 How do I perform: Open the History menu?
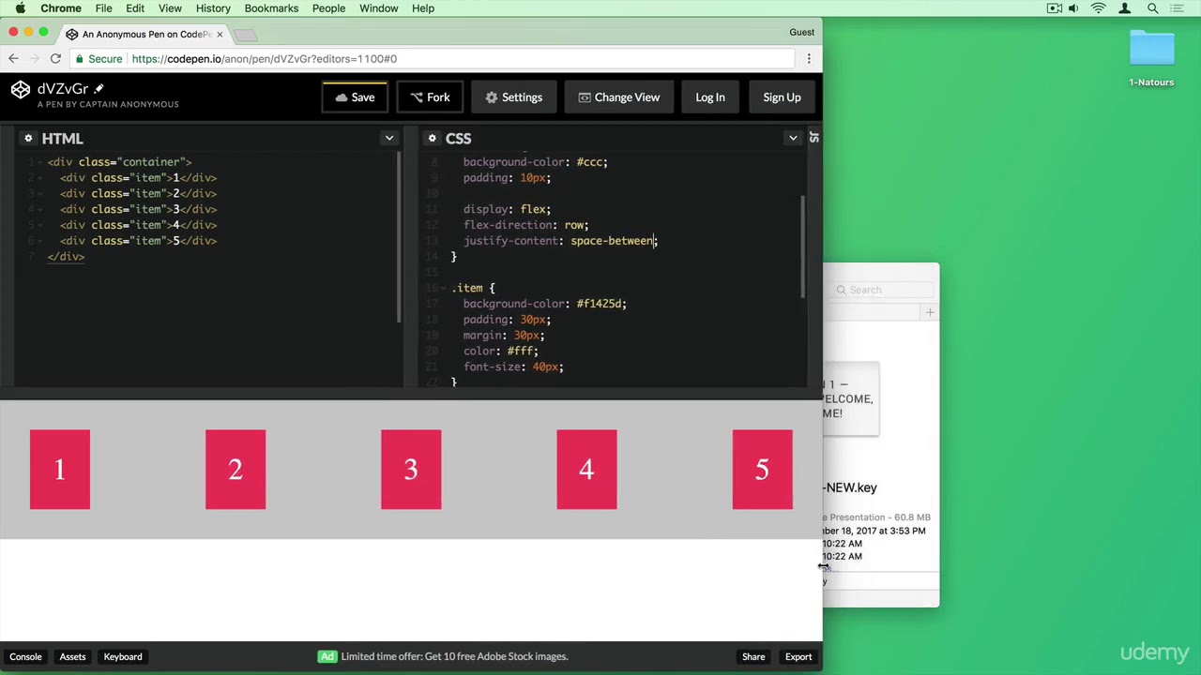(x=213, y=8)
